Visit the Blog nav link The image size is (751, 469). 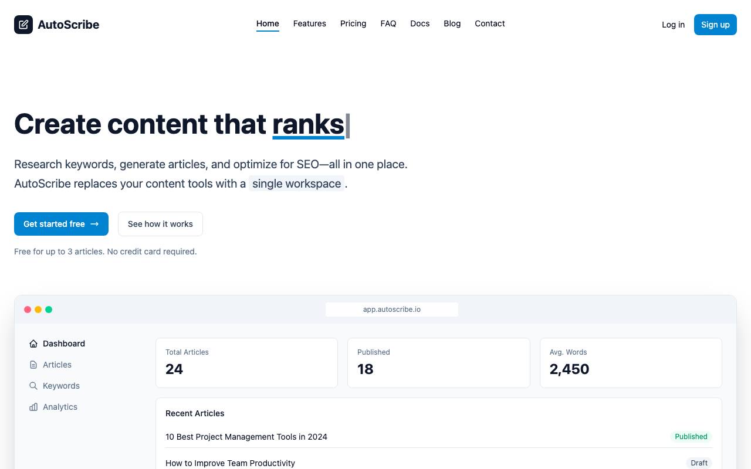[x=452, y=23]
